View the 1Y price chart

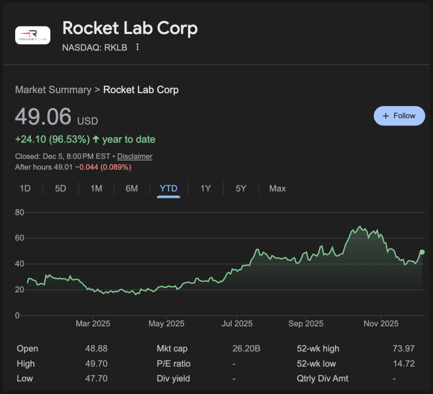click(x=205, y=188)
